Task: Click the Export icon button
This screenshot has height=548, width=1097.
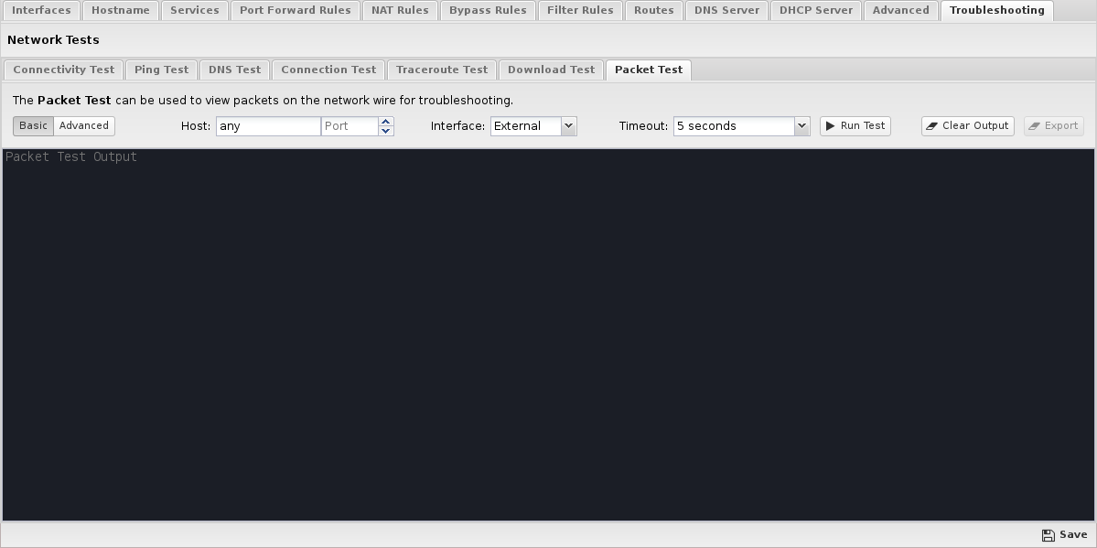Action: click(1035, 126)
